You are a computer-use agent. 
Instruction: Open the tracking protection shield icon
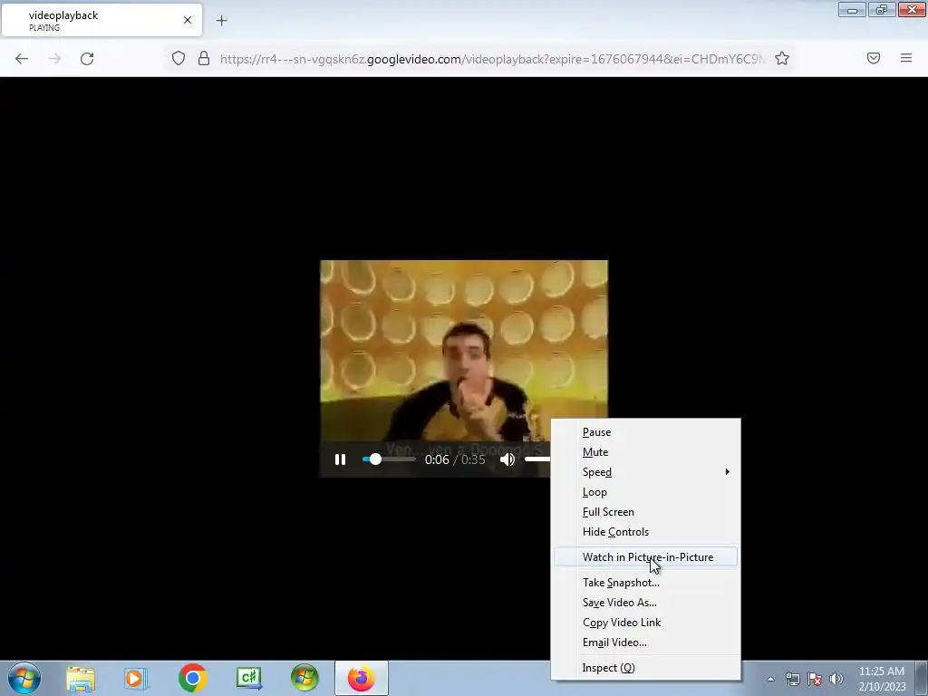click(179, 58)
